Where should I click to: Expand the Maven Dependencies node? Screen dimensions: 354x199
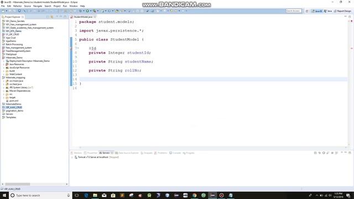click(x=4, y=91)
